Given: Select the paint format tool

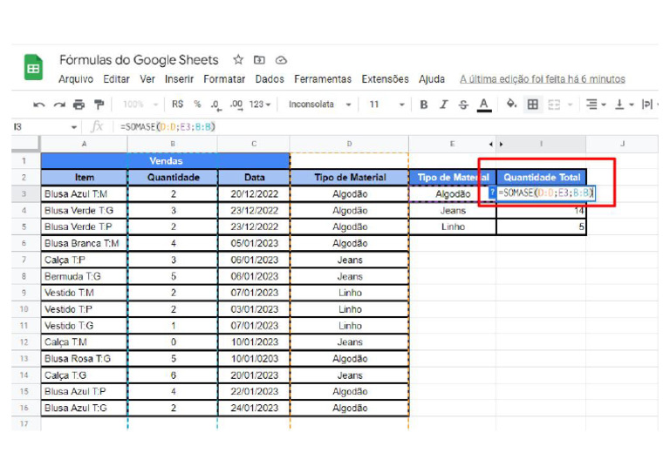Looking at the screenshot, I should click(x=99, y=105).
